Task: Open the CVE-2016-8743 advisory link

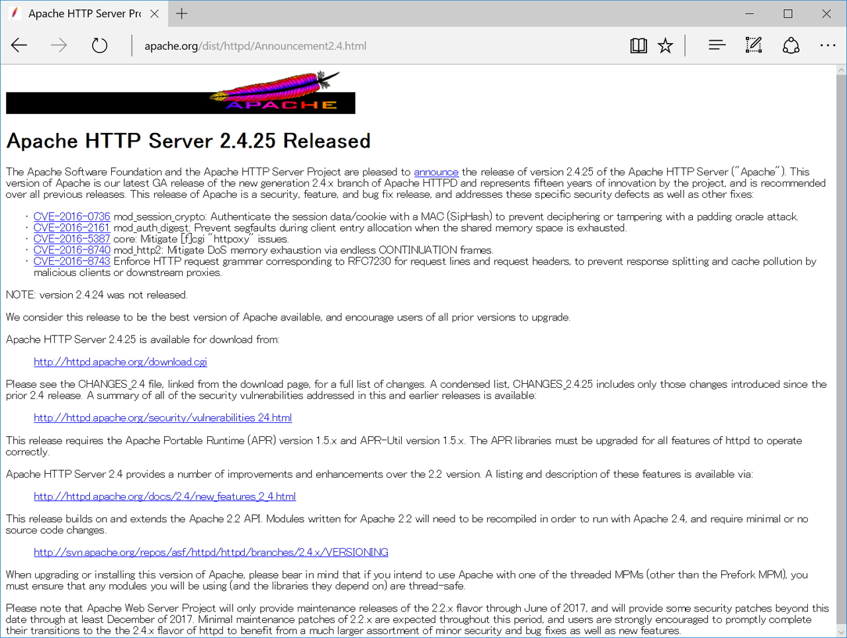Action: click(x=71, y=261)
